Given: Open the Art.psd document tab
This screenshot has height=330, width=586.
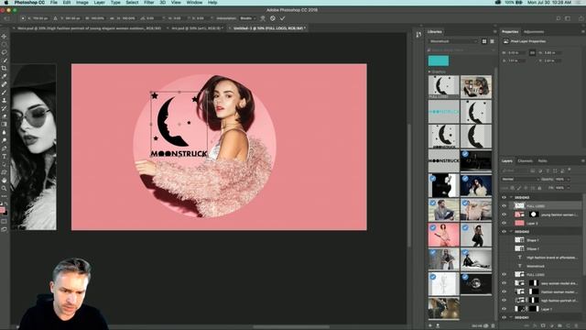Looking at the screenshot, I should (195, 28).
